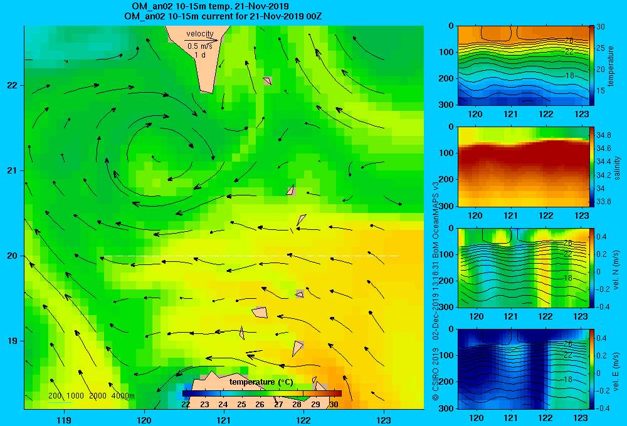
Task: Click the '34.8' value on the salinity colorbar
Action: [x=603, y=135]
